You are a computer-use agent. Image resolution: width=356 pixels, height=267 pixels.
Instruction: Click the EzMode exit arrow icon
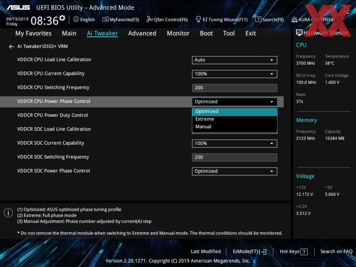(263, 252)
